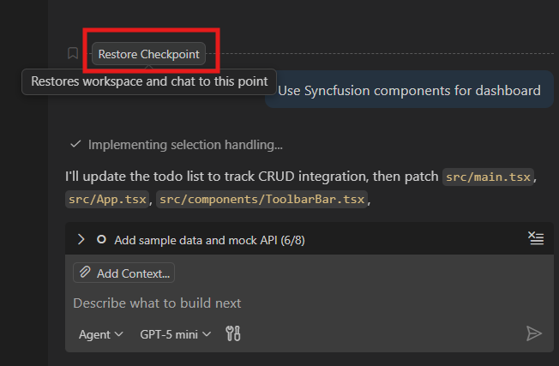559x366 pixels.
Task: Click the paperclip attach icon
Action: [x=85, y=273]
